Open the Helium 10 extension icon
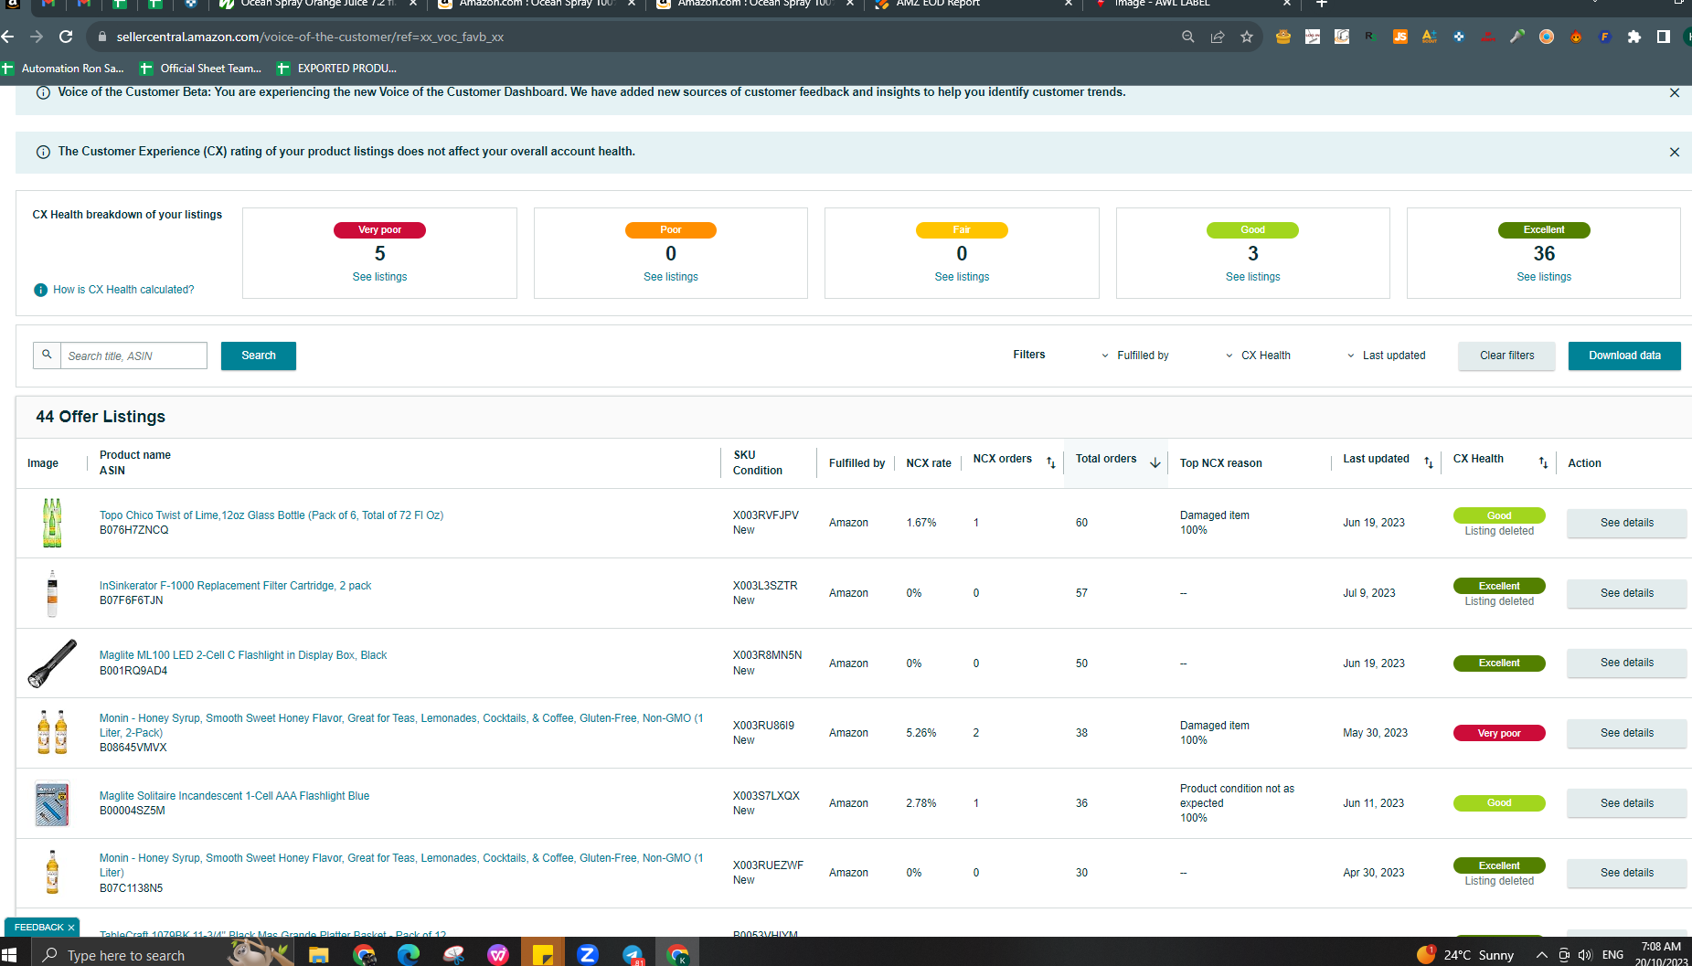Viewport: 1692px width, 966px height. 1459,37
